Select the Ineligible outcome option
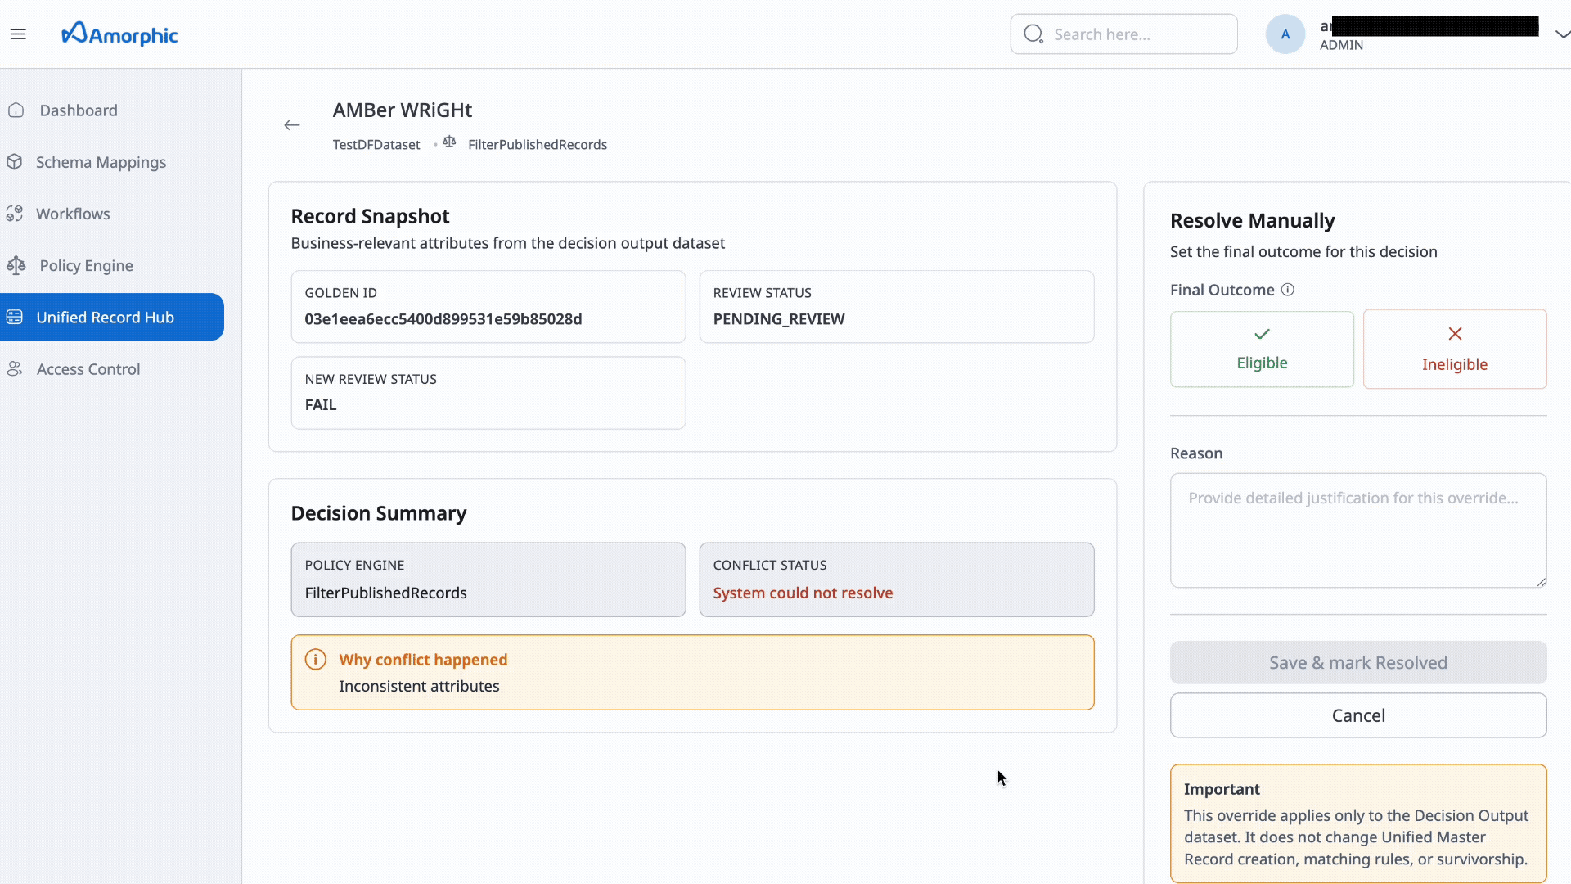Viewport: 1571px width, 884px height. 1454,349
